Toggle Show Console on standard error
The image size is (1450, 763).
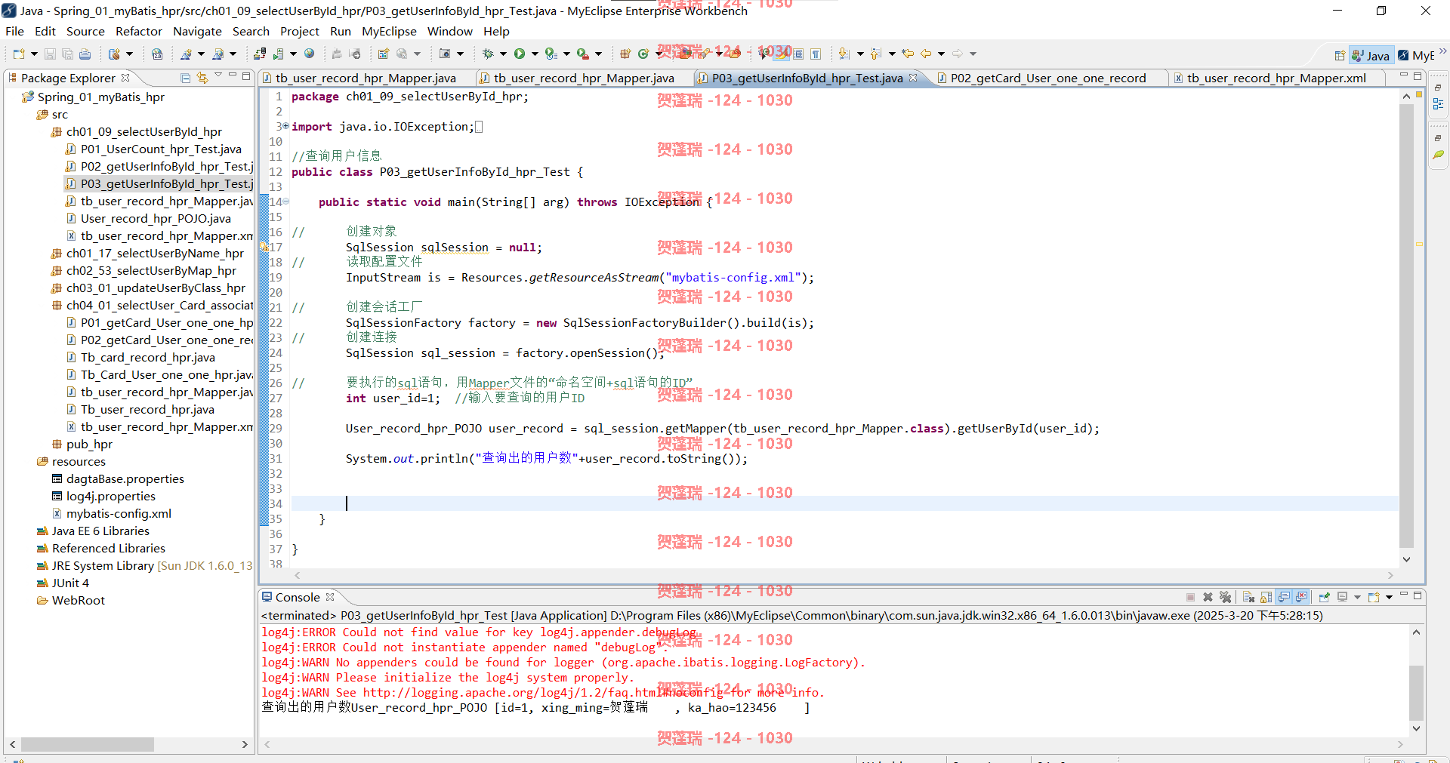pyautogui.click(x=1301, y=597)
